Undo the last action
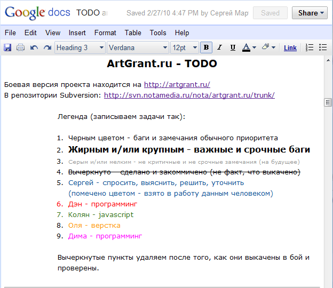333x288 pixels. [x=34, y=47]
